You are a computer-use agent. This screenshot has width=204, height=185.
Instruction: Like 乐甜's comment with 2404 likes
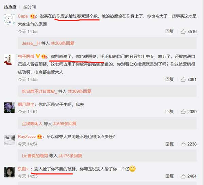click(183, 176)
